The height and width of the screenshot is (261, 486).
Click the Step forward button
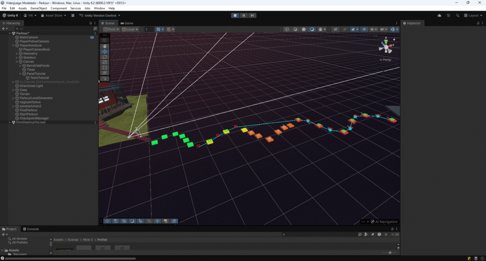[252, 15]
